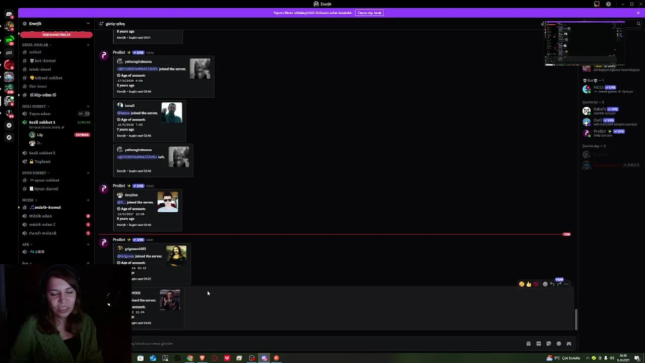Expand the Enerjik server dropdown menu
The image size is (645, 363).
pos(88,24)
